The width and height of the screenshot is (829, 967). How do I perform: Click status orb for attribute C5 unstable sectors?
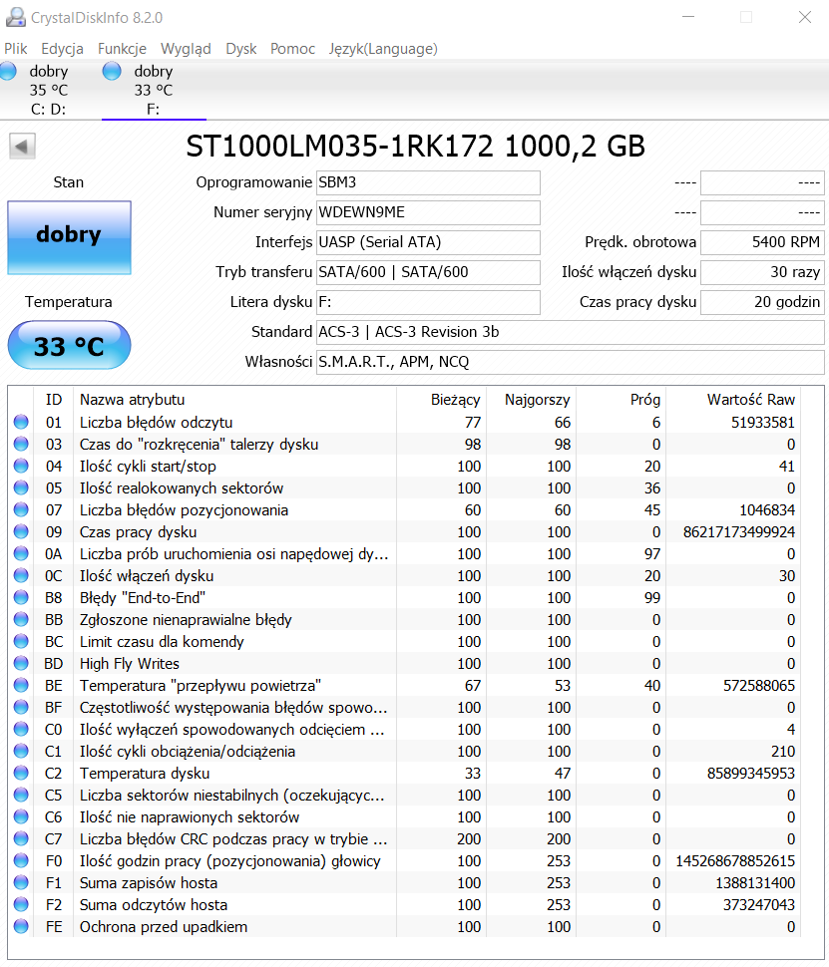coord(21,795)
